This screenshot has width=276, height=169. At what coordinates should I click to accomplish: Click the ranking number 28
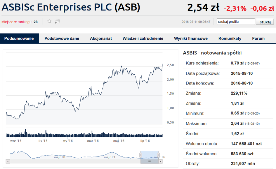(x=36, y=22)
